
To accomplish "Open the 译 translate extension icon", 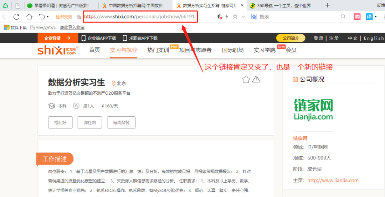I will tap(369, 17).
